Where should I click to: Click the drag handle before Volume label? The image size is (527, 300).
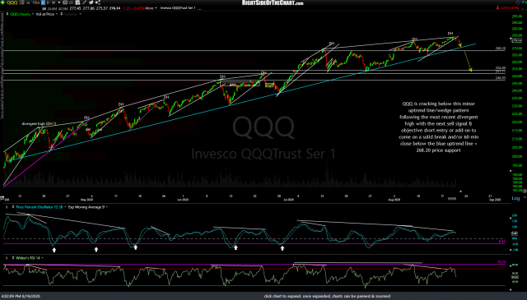(62, 14)
